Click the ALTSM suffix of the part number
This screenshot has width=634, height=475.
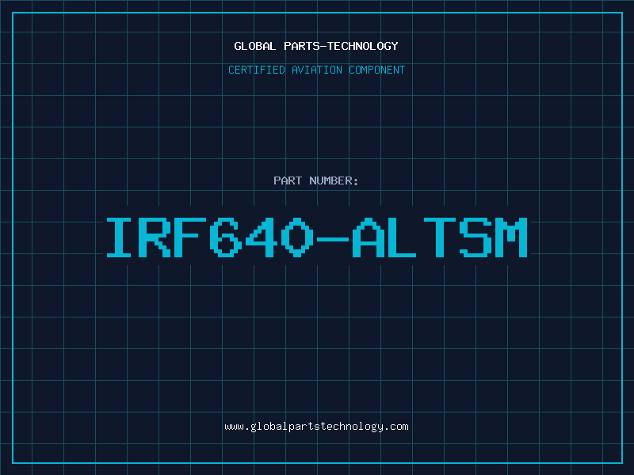[x=440, y=237]
